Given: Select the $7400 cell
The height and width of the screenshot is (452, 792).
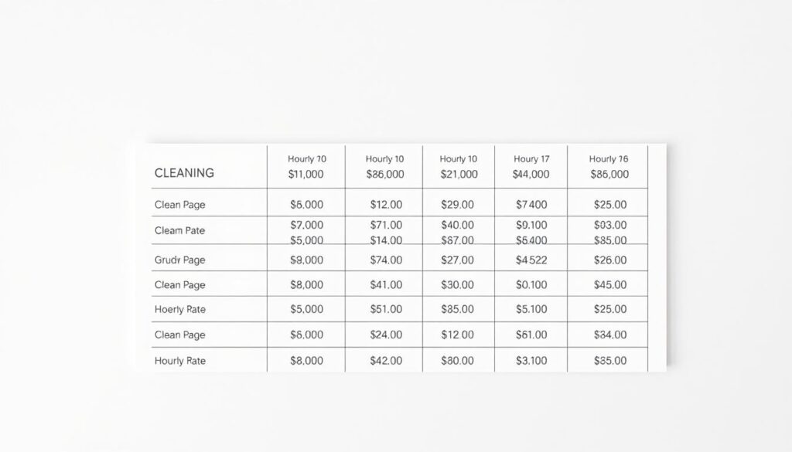Looking at the screenshot, I should click(x=531, y=205).
